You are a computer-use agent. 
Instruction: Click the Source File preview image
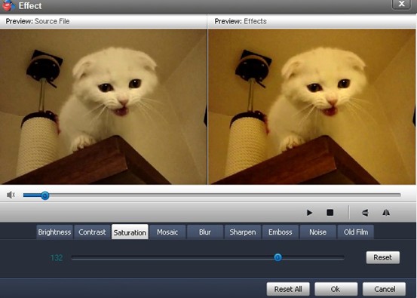pos(103,106)
